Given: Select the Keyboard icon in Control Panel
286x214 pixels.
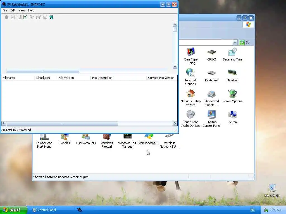Looking at the screenshot, I should [x=212, y=75].
